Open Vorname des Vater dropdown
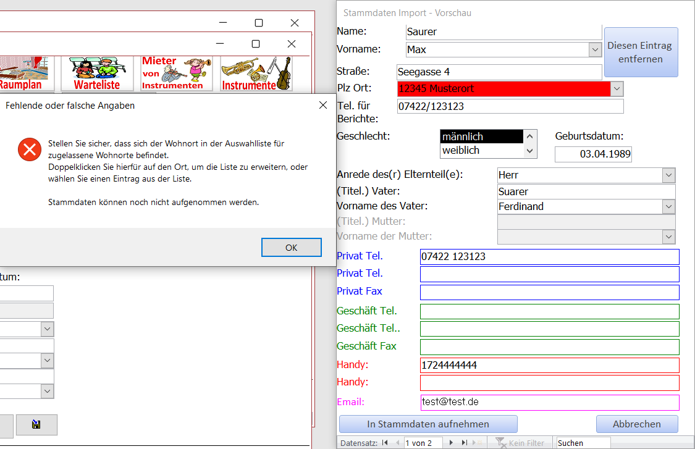Image resolution: width=695 pixels, height=449 pixels. tap(668, 207)
